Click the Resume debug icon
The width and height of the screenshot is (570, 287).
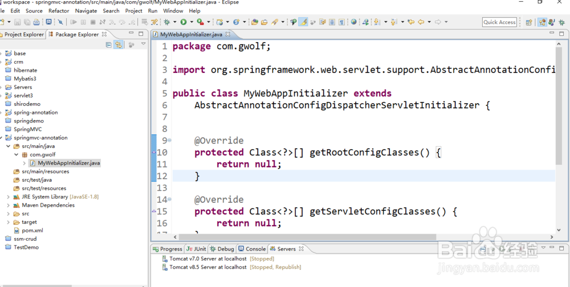74,22
